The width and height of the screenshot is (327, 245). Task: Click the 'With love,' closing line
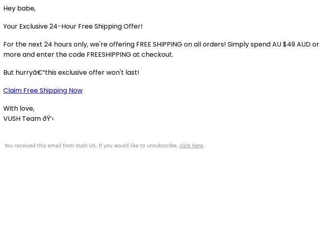19,108
